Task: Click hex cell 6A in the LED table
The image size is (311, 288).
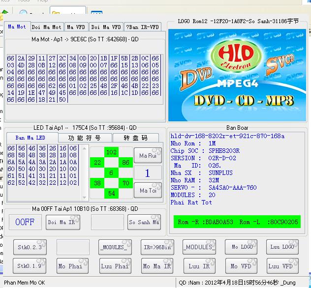Action: (11, 162)
